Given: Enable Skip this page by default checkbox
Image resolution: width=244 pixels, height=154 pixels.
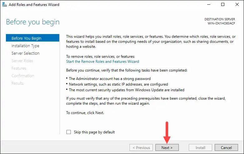Looking at the screenshot, I should coord(69,132).
